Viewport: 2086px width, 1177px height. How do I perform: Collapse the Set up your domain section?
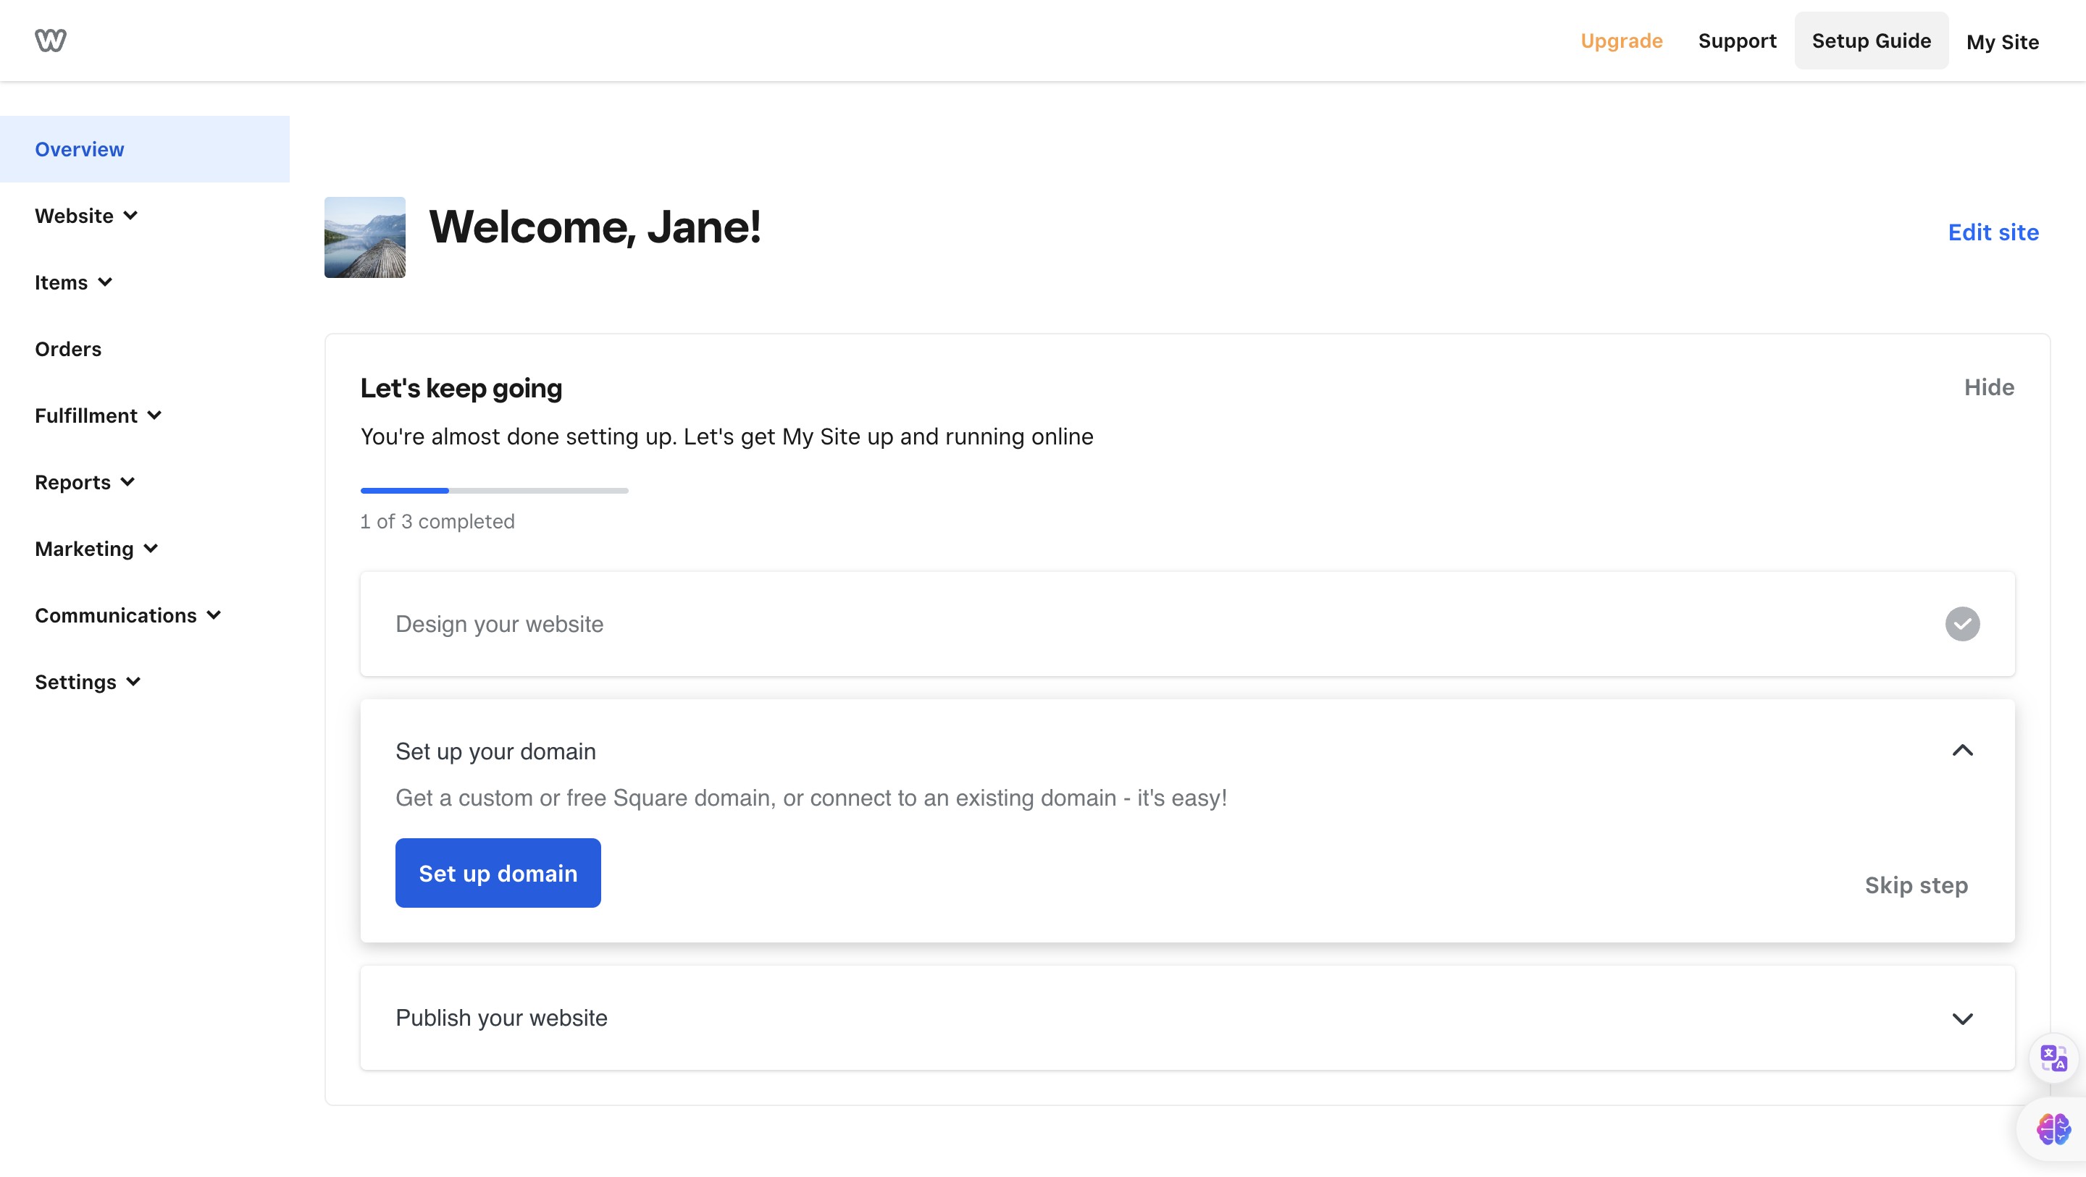click(1962, 751)
